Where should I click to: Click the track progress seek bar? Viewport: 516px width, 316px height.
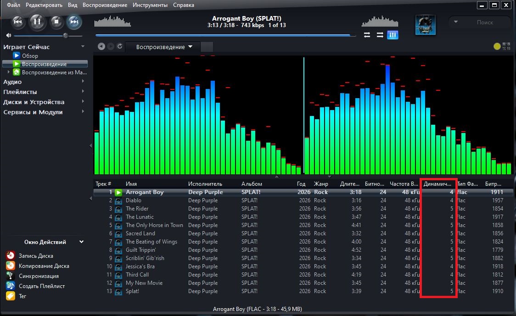[225, 35]
